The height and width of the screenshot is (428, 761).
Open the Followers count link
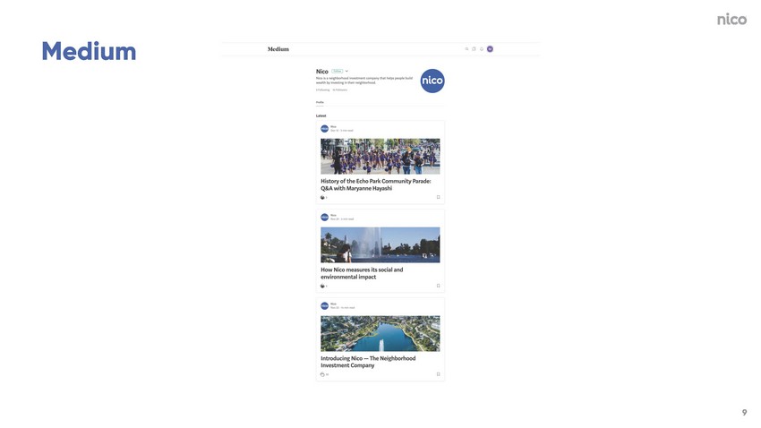pyautogui.click(x=339, y=90)
